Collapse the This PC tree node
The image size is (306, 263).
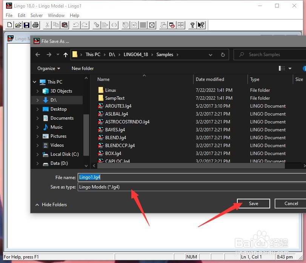(35, 82)
